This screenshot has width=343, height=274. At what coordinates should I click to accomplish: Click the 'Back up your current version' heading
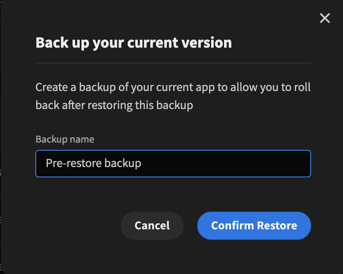[134, 43]
